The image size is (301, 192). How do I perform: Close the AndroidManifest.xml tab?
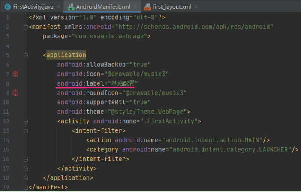point(135,6)
